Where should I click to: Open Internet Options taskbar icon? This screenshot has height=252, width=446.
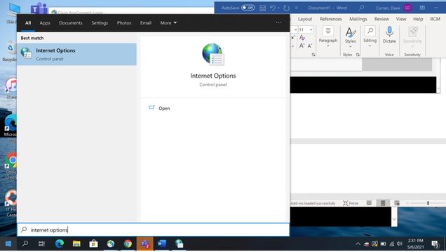[179, 244]
